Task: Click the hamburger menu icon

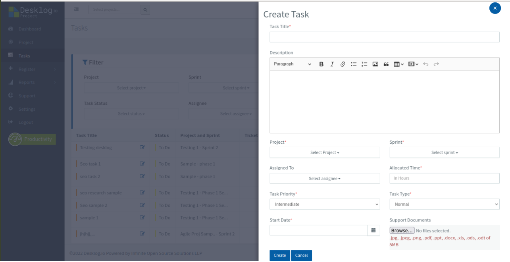Action: coord(77,10)
